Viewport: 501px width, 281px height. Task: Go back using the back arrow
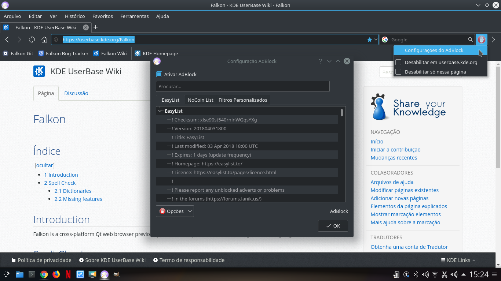[7, 40]
